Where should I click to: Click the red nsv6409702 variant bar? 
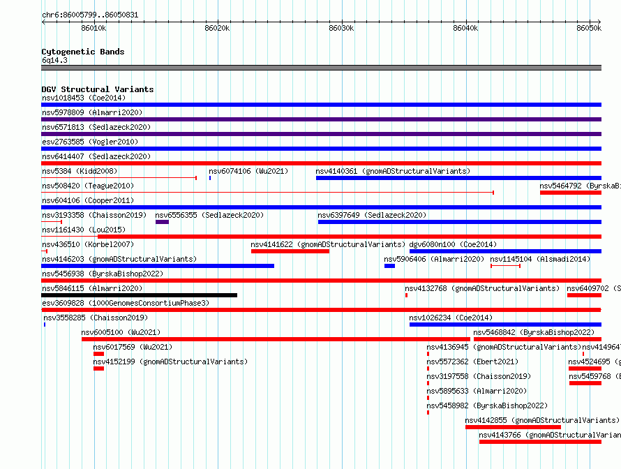[584, 295]
